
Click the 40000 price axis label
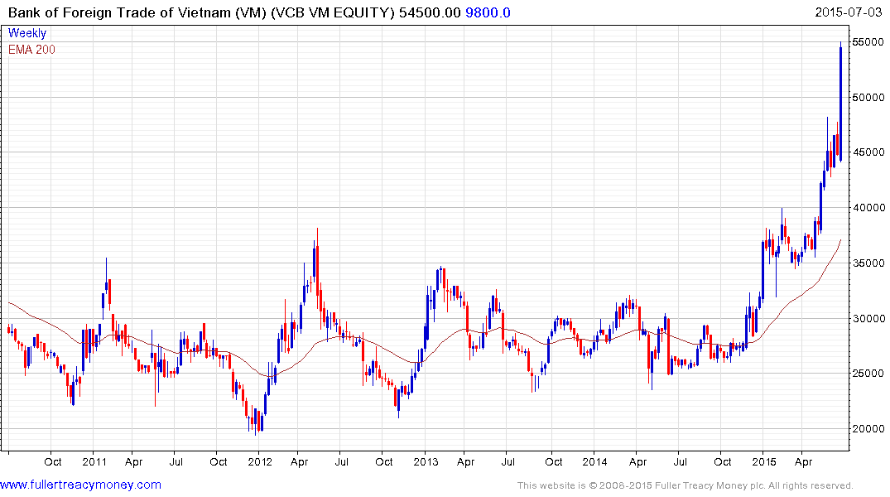pyautogui.click(x=868, y=208)
